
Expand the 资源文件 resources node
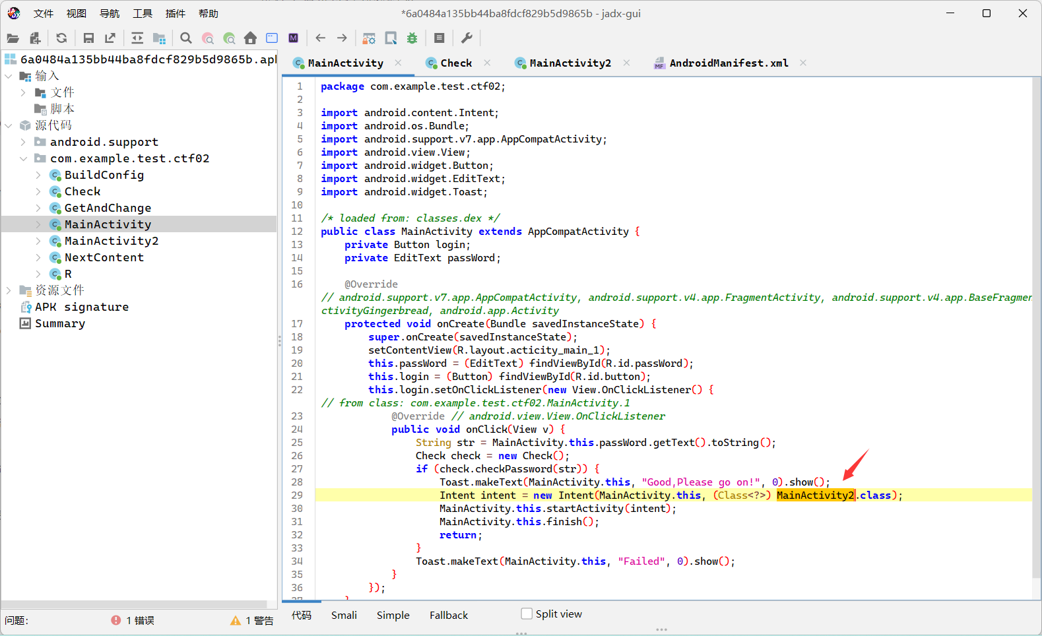9,290
